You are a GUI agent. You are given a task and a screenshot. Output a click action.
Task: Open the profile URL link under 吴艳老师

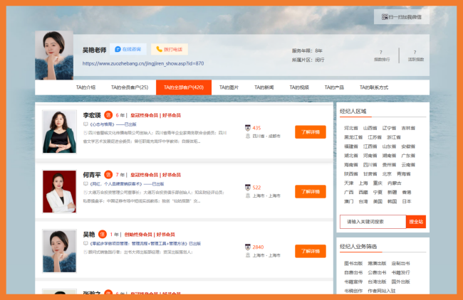pyautogui.click(x=143, y=63)
